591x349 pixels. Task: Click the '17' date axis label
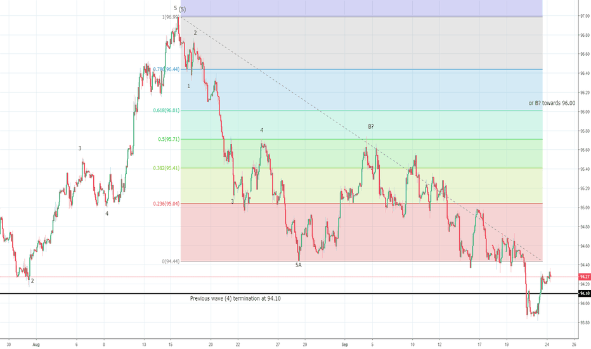pos(479,345)
